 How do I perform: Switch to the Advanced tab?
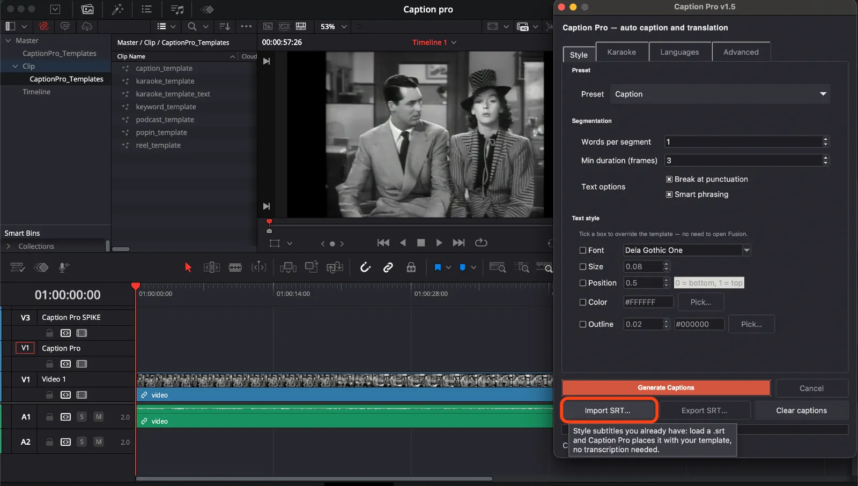[741, 52]
